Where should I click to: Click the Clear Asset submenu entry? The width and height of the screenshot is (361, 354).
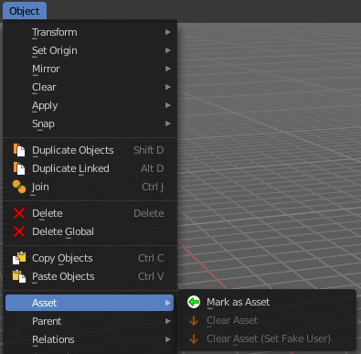click(267, 320)
